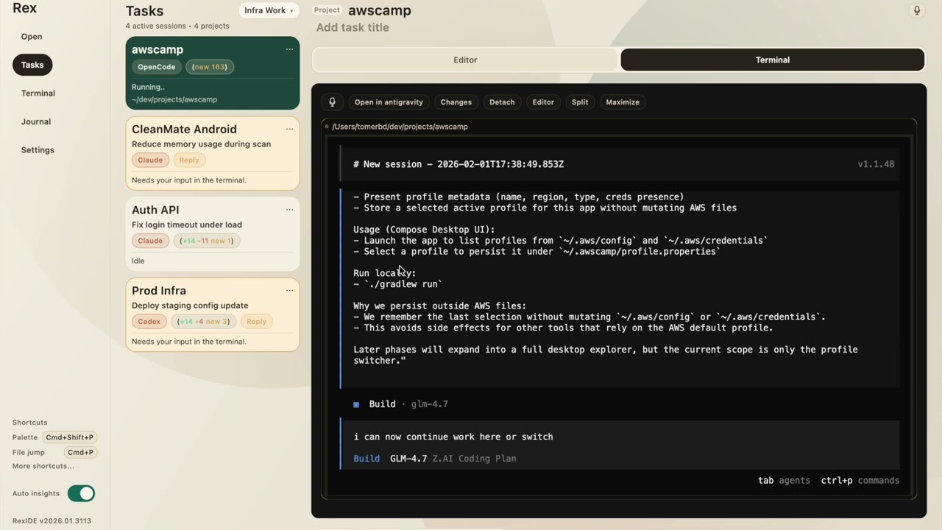Click the Cmd+Shift+P Palette shortcut
The image size is (942, 530).
click(71, 437)
